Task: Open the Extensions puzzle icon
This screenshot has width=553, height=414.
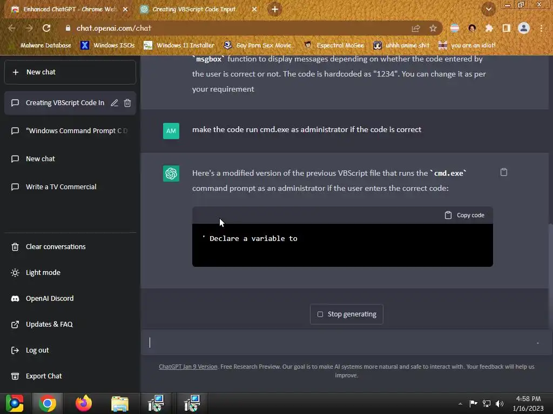Action: [x=489, y=28]
